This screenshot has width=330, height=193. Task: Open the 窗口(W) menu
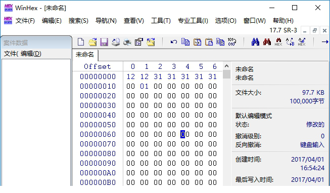[254, 21]
